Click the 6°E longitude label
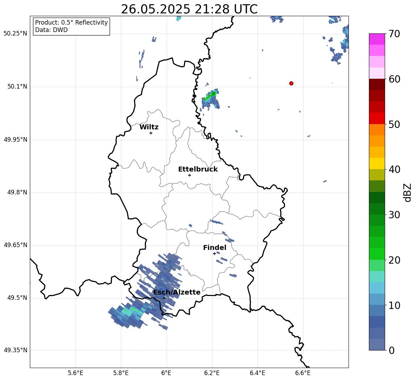This screenshot has width=416, height=380. (x=166, y=373)
